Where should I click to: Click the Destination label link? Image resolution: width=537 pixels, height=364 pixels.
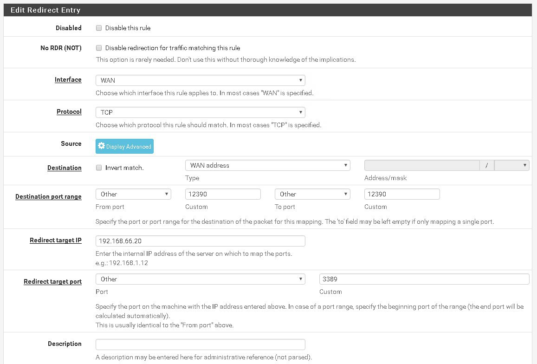(65, 168)
